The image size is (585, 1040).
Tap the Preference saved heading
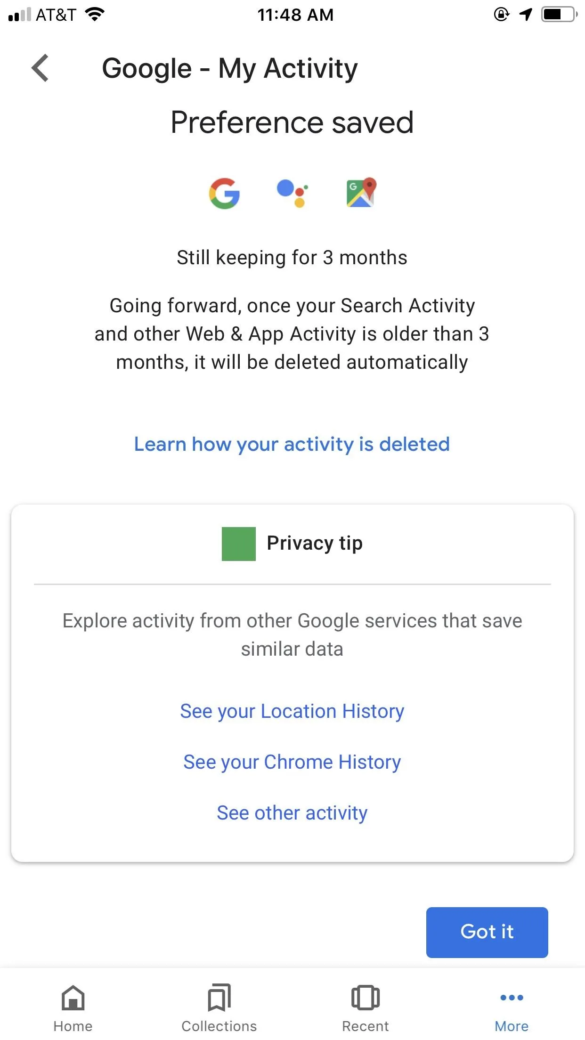point(292,122)
